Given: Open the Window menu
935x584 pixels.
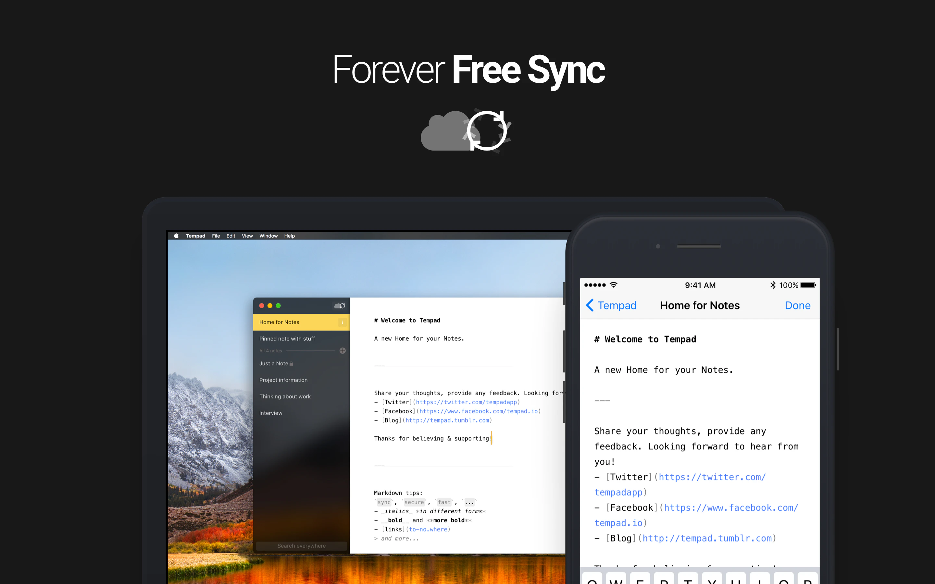Looking at the screenshot, I should pos(268,236).
